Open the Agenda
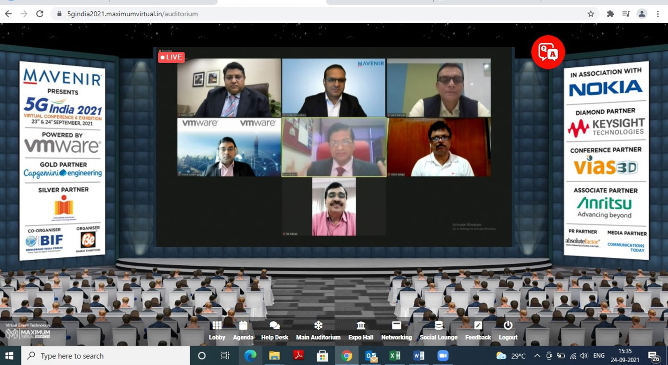Image resolution: width=668 pixels, height=365 pixels. (x=243, y=331)
